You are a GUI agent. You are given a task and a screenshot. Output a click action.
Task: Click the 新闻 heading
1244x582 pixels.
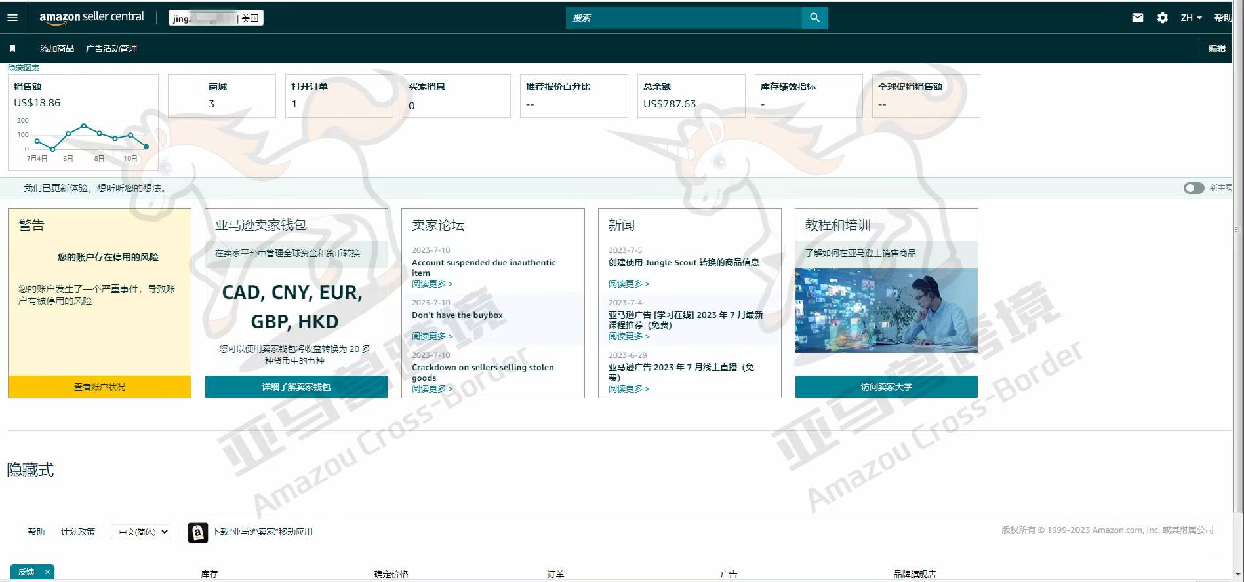(622, 225)
